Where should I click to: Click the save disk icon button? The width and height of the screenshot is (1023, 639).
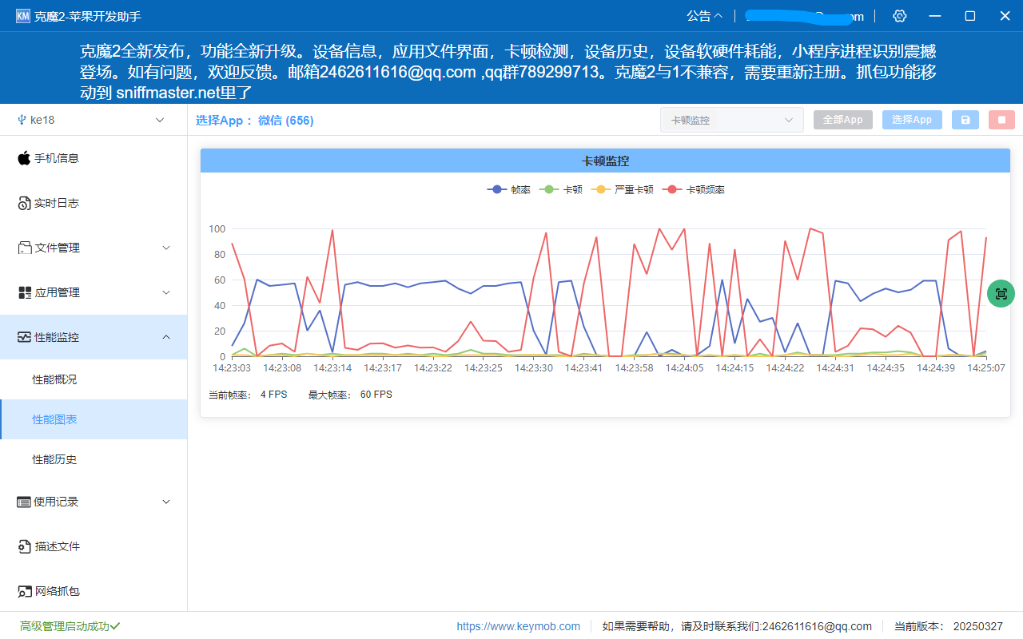pyautogui.click(x=965, y=120)
